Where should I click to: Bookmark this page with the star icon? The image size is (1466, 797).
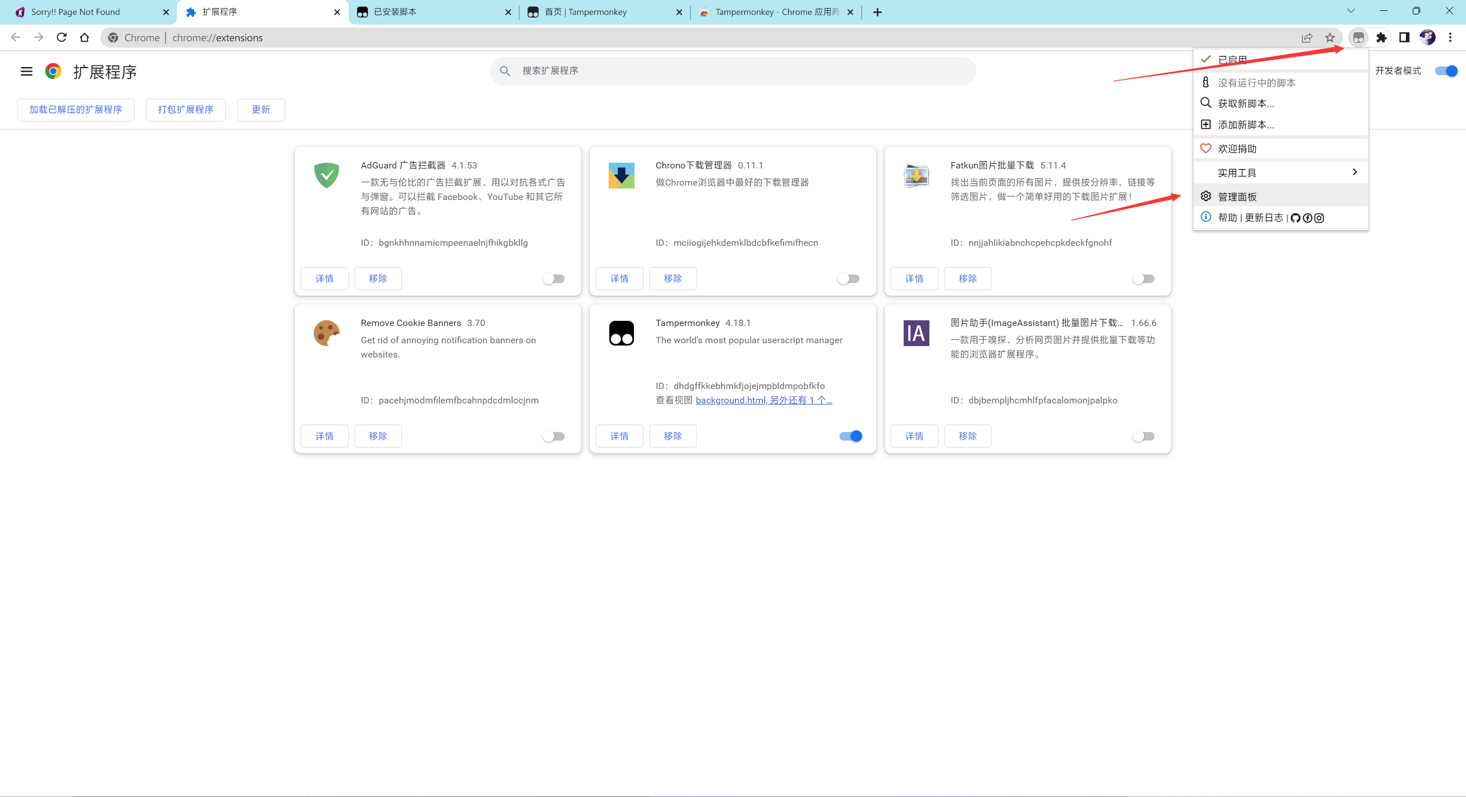1330,38
